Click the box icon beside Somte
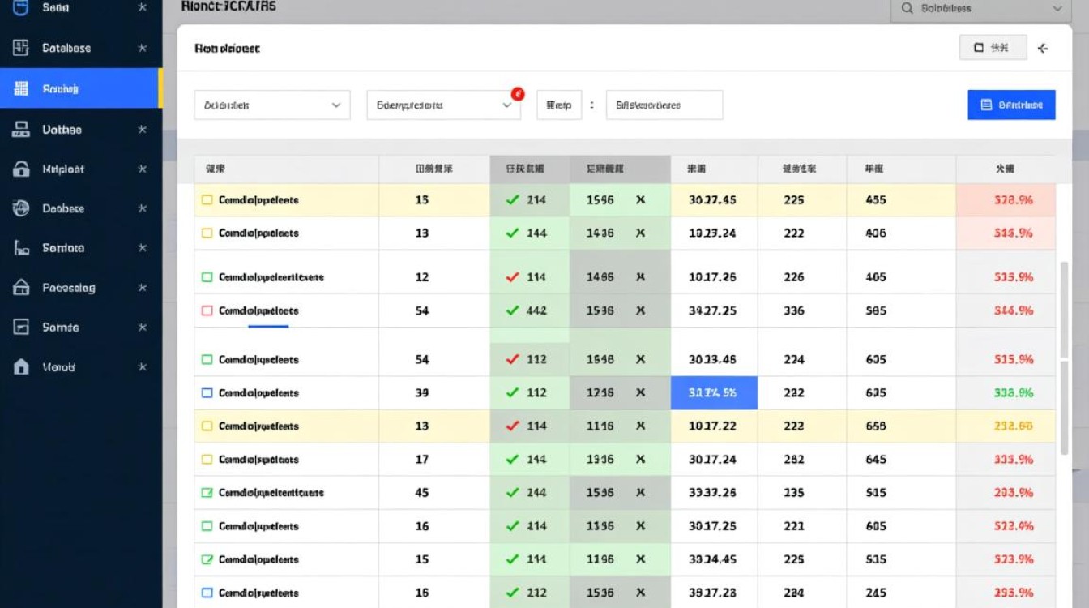This screenshot has height=608, width=1089. (x=21, y=327)
